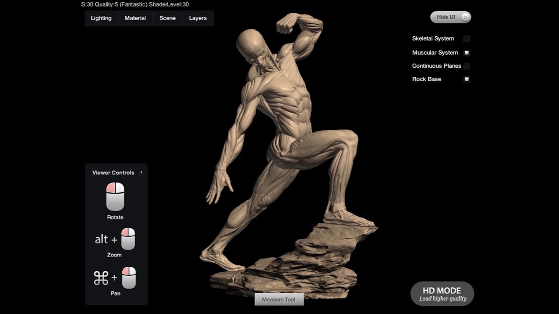The height and width of the screenshot is (314, 559).
Task: Open the Material menu
Action: pos(135,18)
